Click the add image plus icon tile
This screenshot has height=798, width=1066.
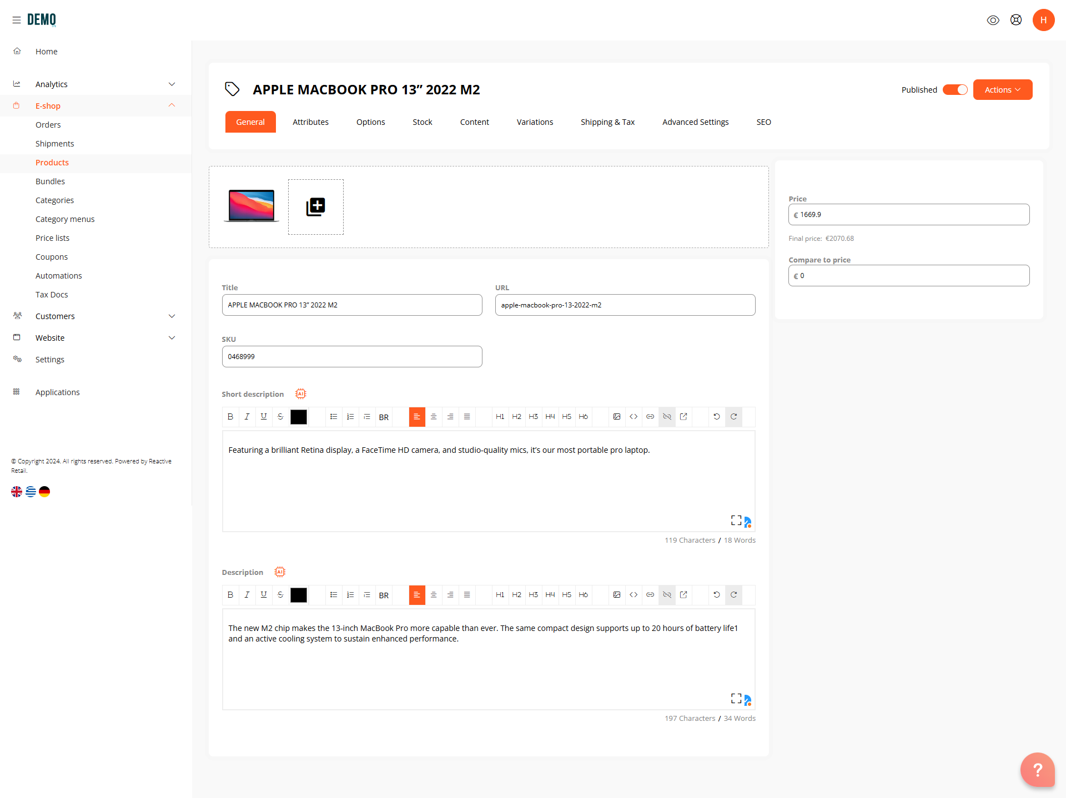[x=316, y=207]
